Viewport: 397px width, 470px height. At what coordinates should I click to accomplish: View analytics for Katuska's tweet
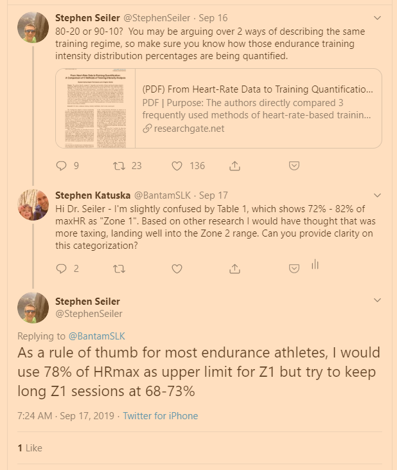tap(315, 265)
